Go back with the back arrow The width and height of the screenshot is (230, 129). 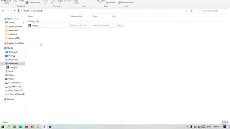3,11
